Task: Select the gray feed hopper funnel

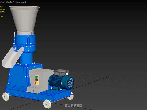Action: pos(24,19)
